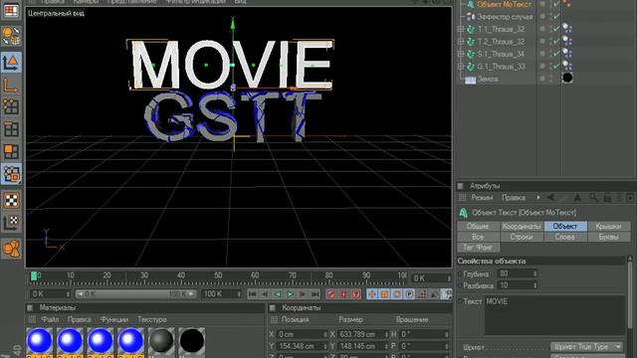Image resolution: width=637 pixels, height=358 pixels.
Task: Select the first blue material ball
Action: click(40, 341)
